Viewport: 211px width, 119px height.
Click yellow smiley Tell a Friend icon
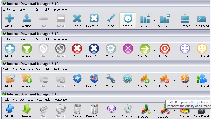click(x=202, y=48)
